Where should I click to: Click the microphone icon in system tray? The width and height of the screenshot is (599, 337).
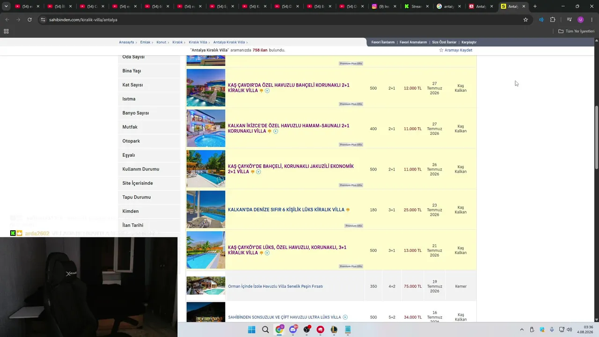(x=552, y=330)
